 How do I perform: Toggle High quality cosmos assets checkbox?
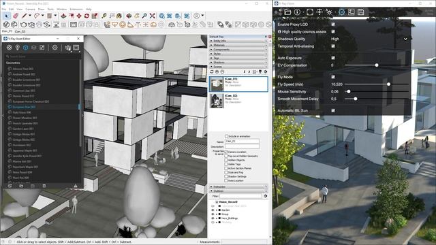[x=333, y=31]
